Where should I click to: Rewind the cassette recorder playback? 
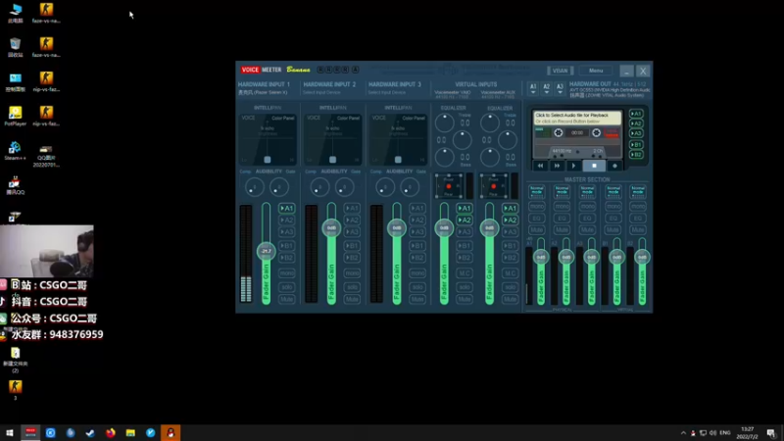[x=540, y=166]
